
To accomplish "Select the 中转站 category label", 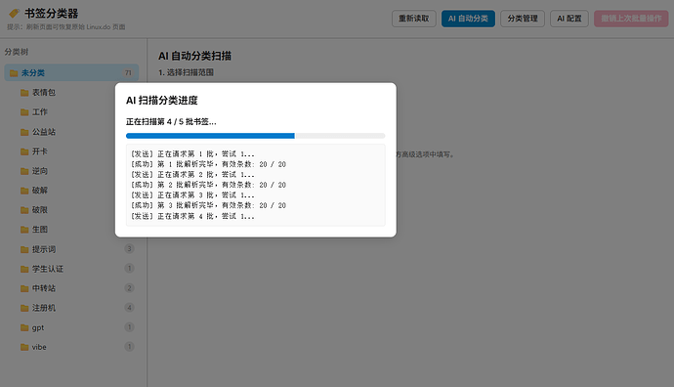I will (44, 288).
